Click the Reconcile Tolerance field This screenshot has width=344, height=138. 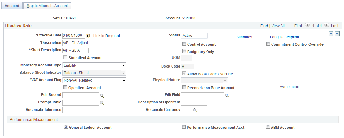(75, 110)
